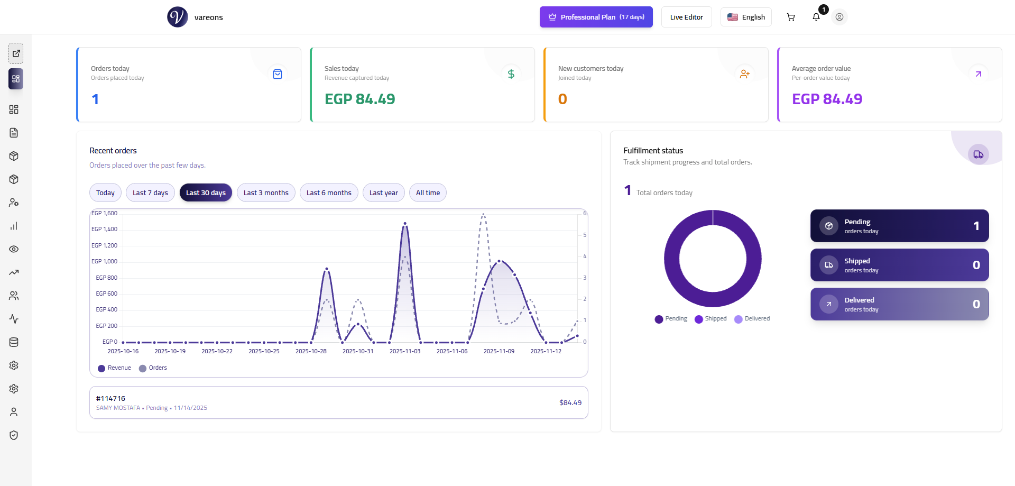Open the notifications bell
1015x486 pixels.
(x=816, y=16)
